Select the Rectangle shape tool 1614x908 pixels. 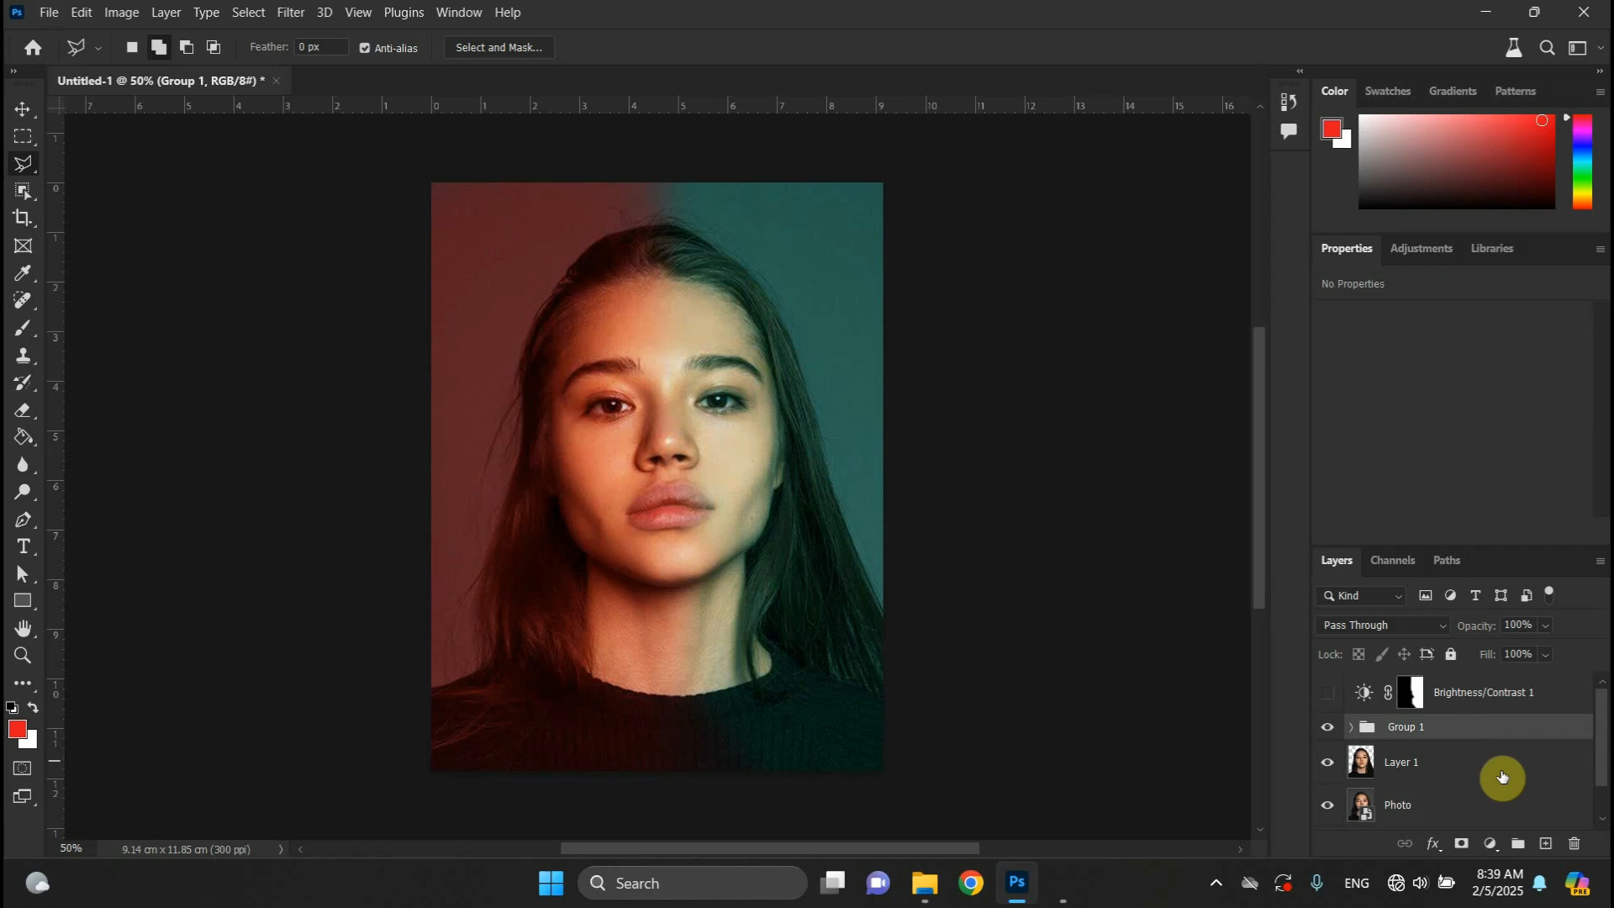(x=23, y=601)
